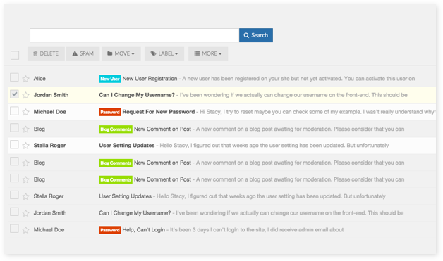Image resolution: width=443 pixels, height=261 pixels.
Task: Open the LABEL dropdown
Action: 164,53
